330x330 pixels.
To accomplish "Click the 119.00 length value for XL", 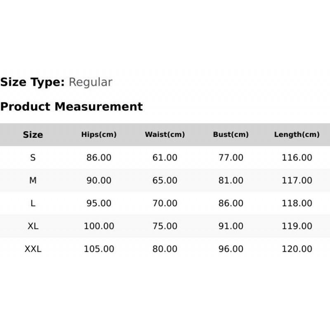I will point(297,226).
